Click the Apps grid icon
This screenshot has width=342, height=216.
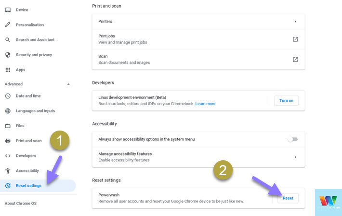point(8,70)
